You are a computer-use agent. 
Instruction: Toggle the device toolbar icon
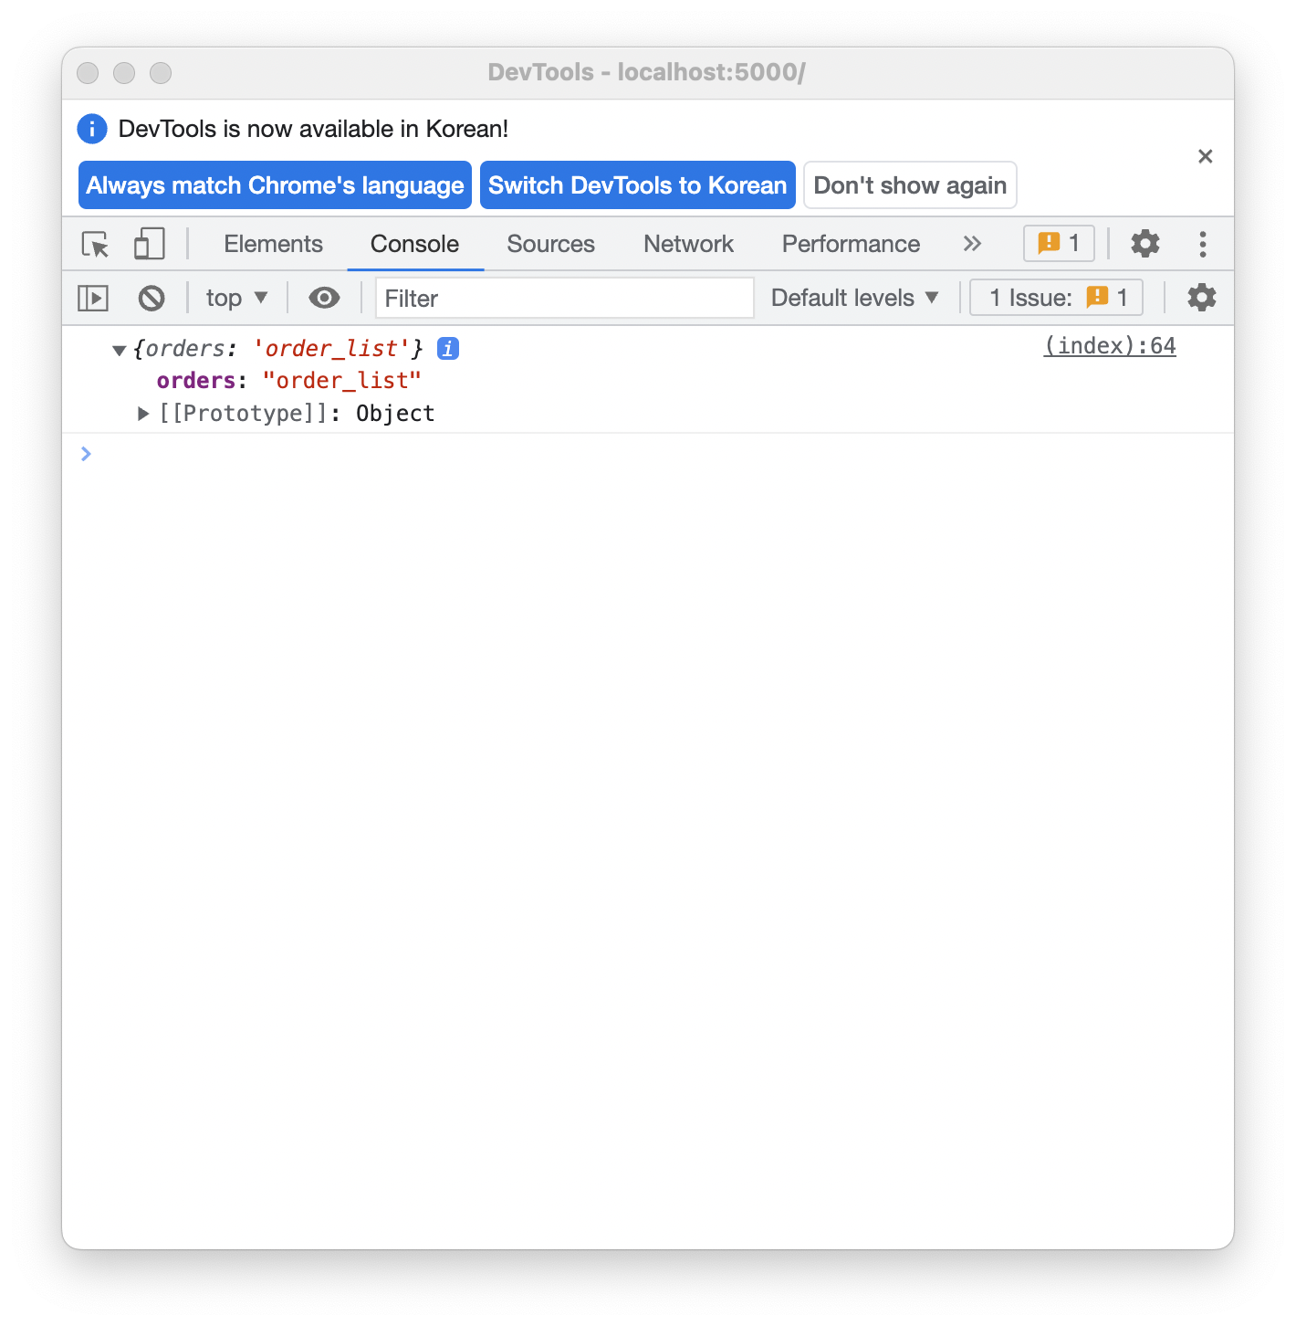[149, 244]
